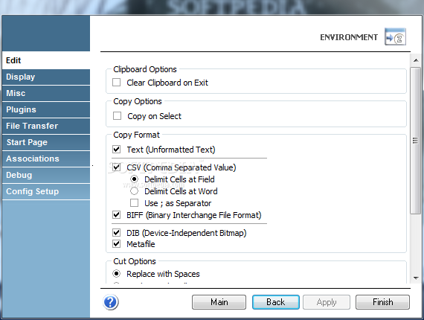Click the scrollbar down arrow
This screenshot has width=424, height=320.
(416, 278)
